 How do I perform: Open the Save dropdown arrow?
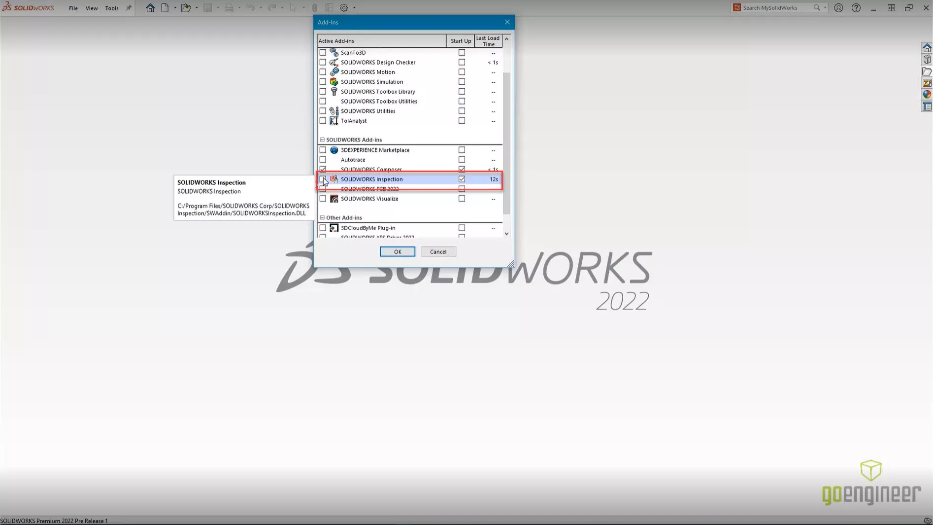coord(218,8)
